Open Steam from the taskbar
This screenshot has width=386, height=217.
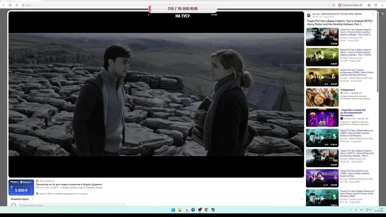pyautogui.click(x=213, y=210)
